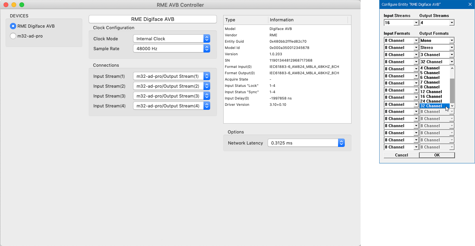Click the Cancel button in Configure Entity

pos(401,155)
